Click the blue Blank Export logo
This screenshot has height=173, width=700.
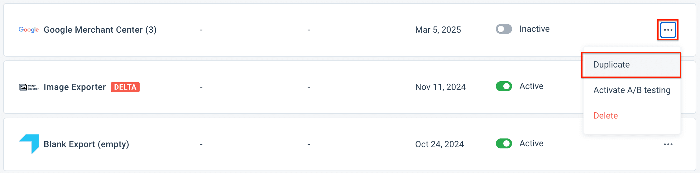pyautogui.click(x=29, y=144)
